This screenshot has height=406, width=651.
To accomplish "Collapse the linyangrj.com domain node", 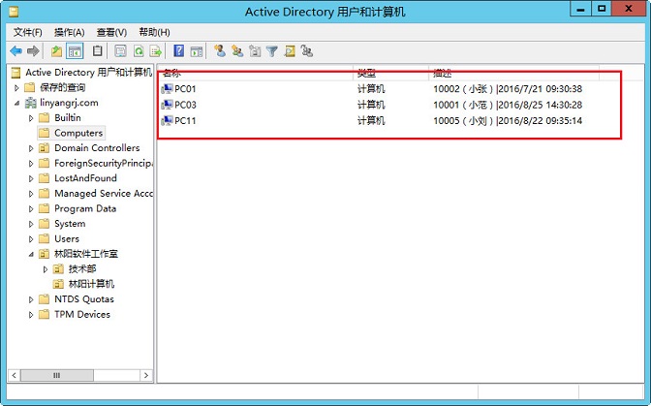I will click(x=16, y=103).
